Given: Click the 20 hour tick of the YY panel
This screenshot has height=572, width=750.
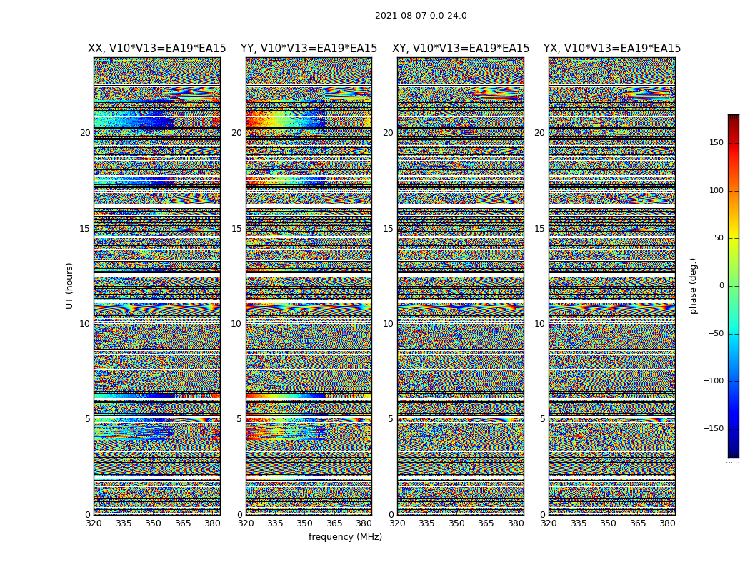Looking at the screenshot, I should (x=236, y=133).
